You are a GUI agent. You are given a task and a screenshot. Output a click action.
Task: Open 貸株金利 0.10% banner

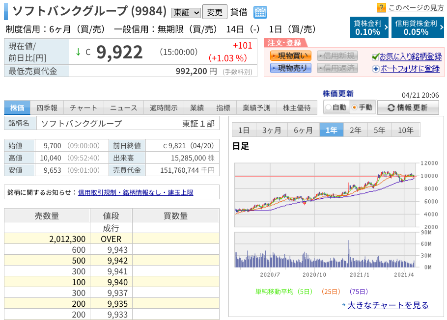point(369,27)
